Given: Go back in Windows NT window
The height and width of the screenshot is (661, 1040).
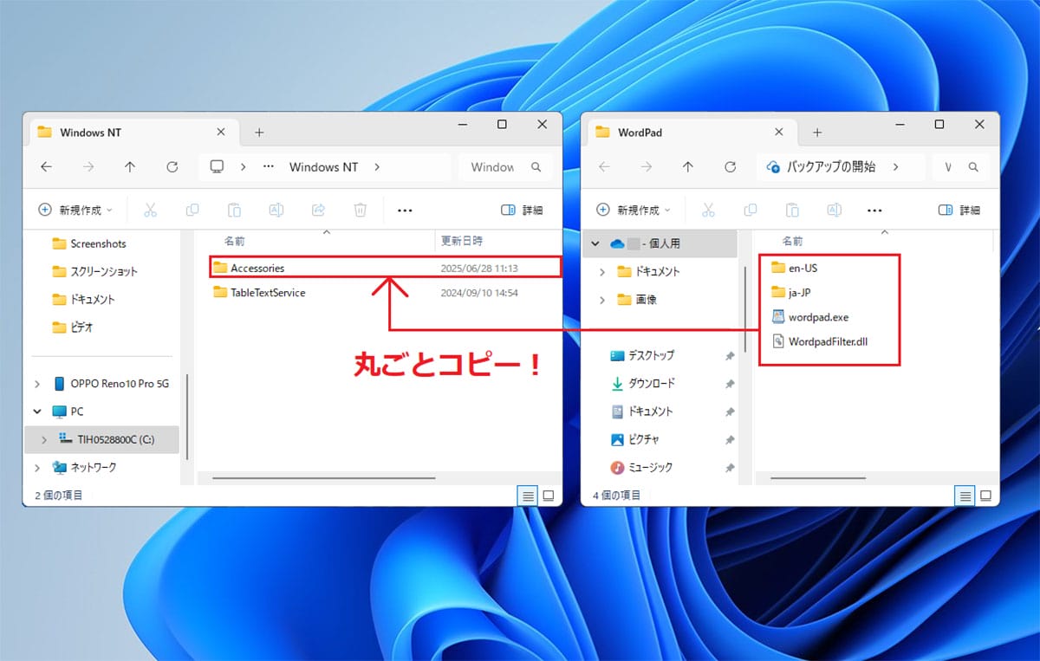Looking at the screenshot, I should [47, 167].
